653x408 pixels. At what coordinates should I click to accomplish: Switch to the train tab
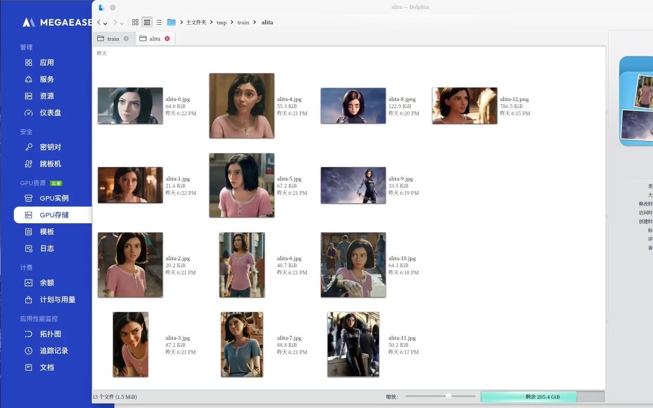113,39
